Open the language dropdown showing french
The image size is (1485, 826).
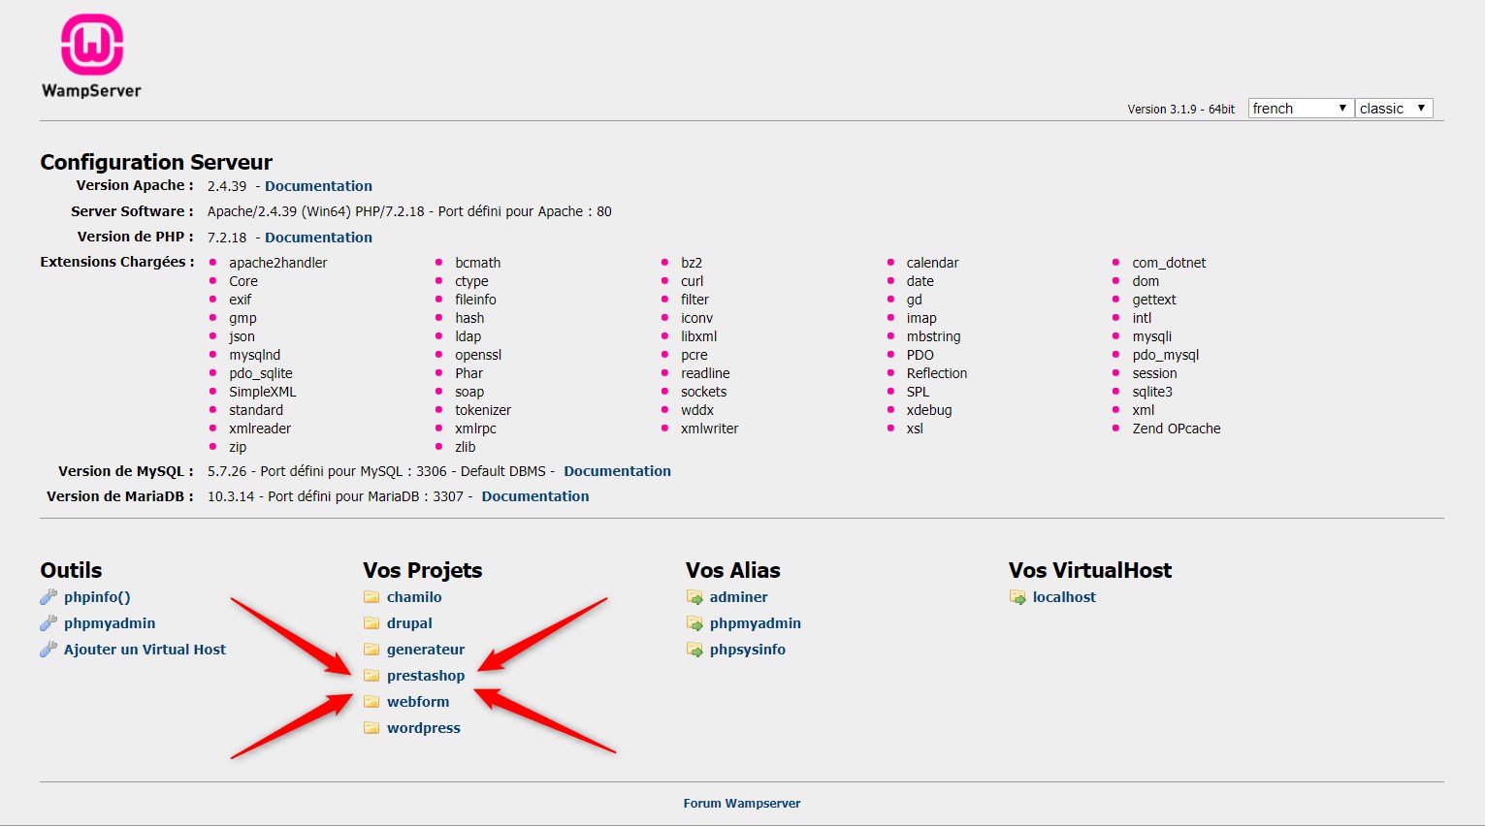[1301, 108]
